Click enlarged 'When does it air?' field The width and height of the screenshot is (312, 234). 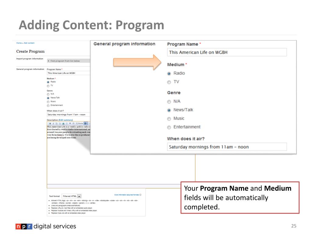point(227,147)
